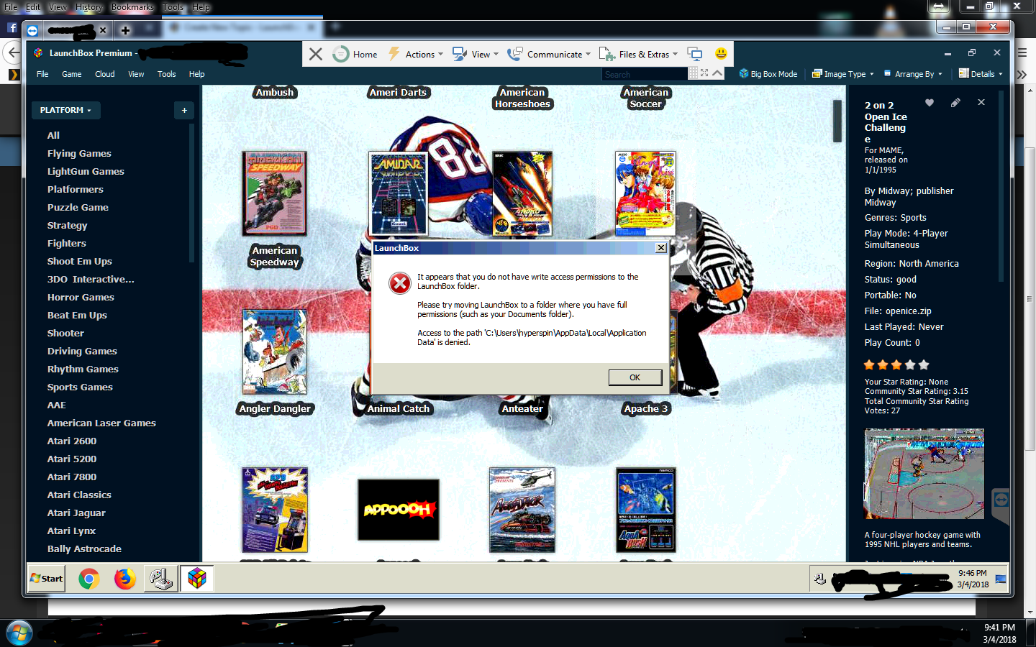Open the LaunchBox Cloud menu
The image size is (1036, 647).
tap(104, 74)
